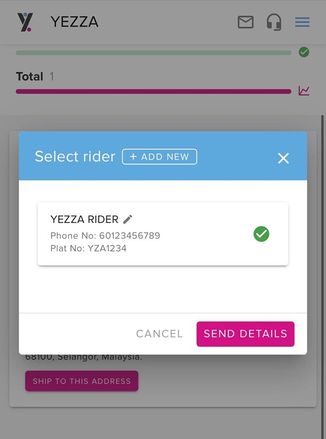Cancel the rider selection
This screenshot has height=439, width=326.
[159, 334]
